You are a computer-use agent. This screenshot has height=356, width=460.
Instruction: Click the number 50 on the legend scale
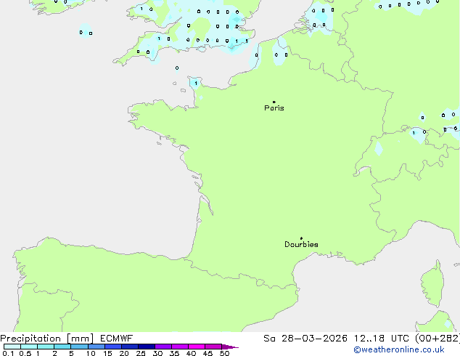click(x=224, y=354)
